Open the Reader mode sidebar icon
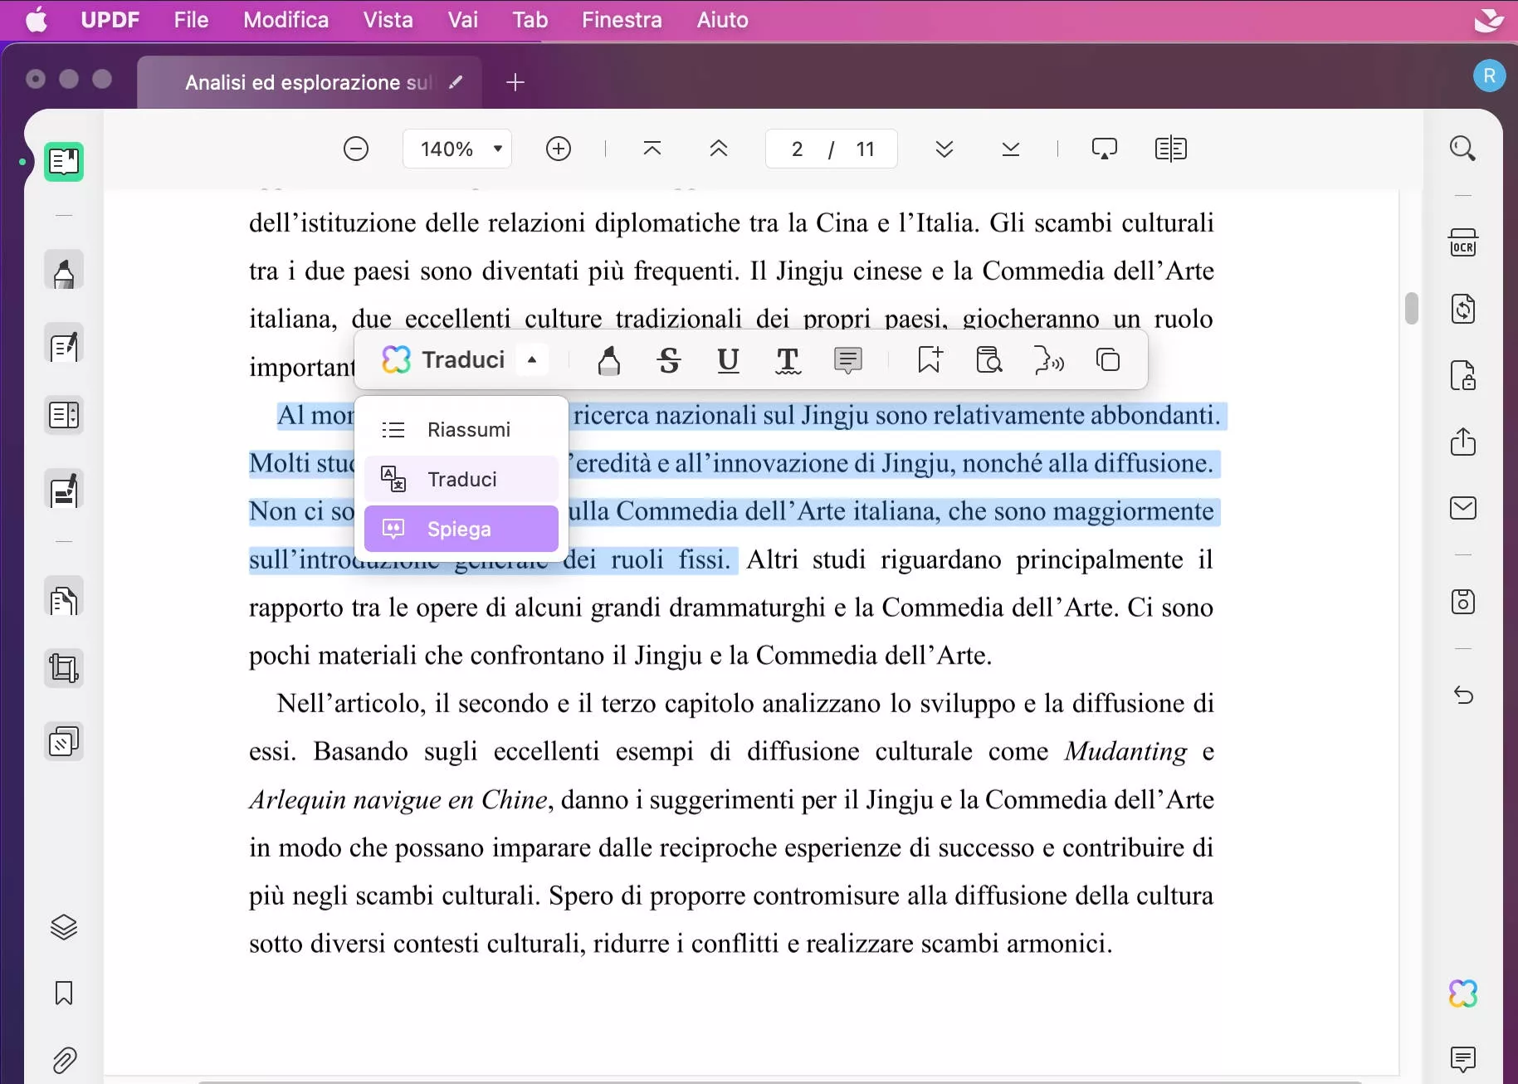The width and height of the screenshot is (1518, 1084). pyautogui.click(x=64, y=161)
